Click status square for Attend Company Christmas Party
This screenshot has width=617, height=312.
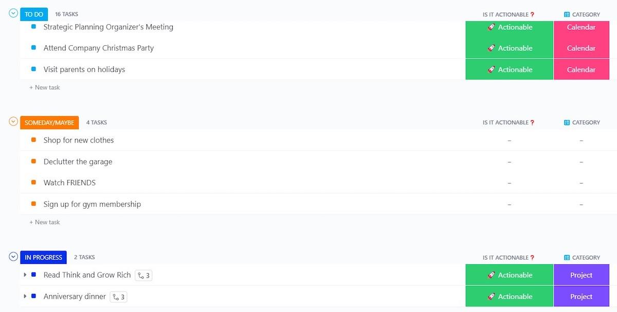(33, 48)
